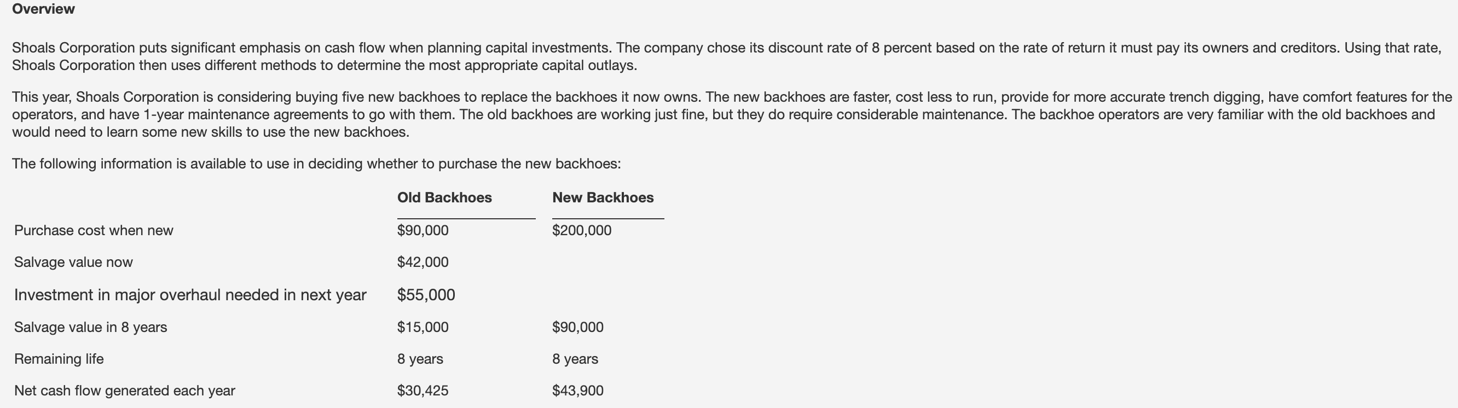Click old backhoes remaining life of 8 years
The image size is (1458, 408).
(x=420, y=359)
